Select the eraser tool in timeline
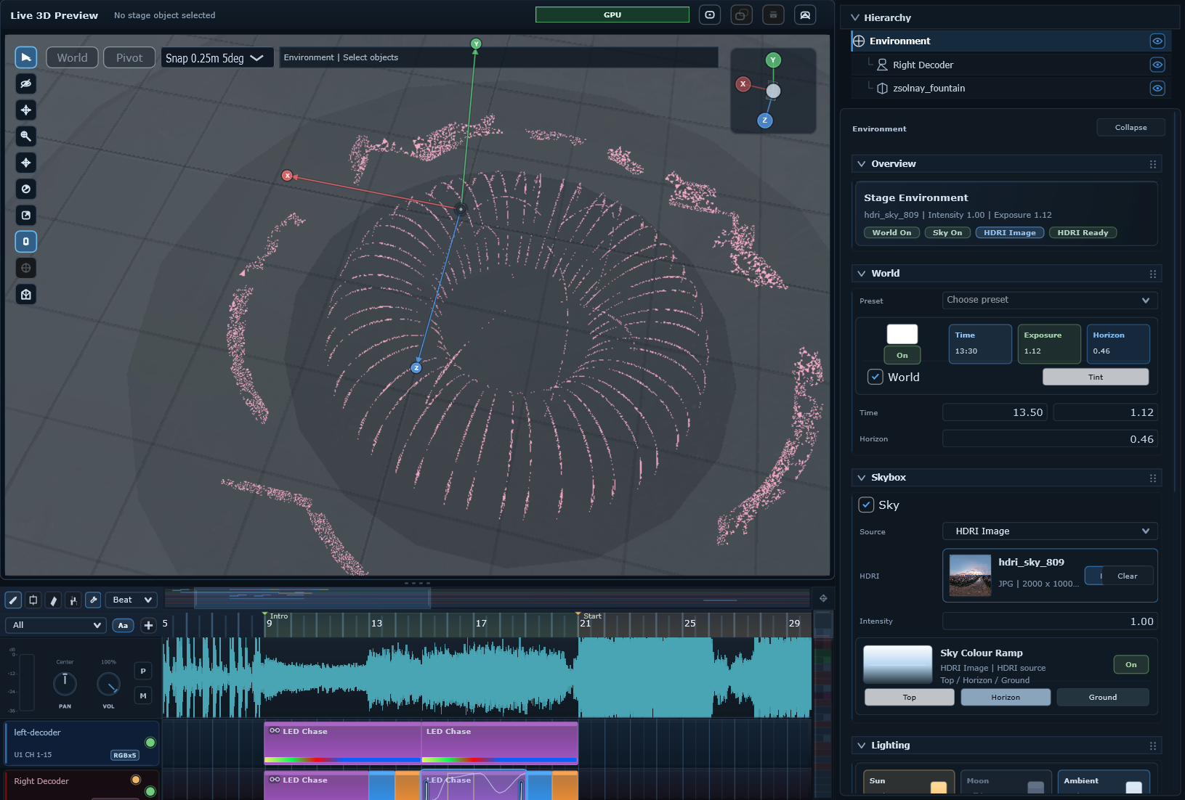Screen dimensions: 1185x800 [x=53, y=600]
